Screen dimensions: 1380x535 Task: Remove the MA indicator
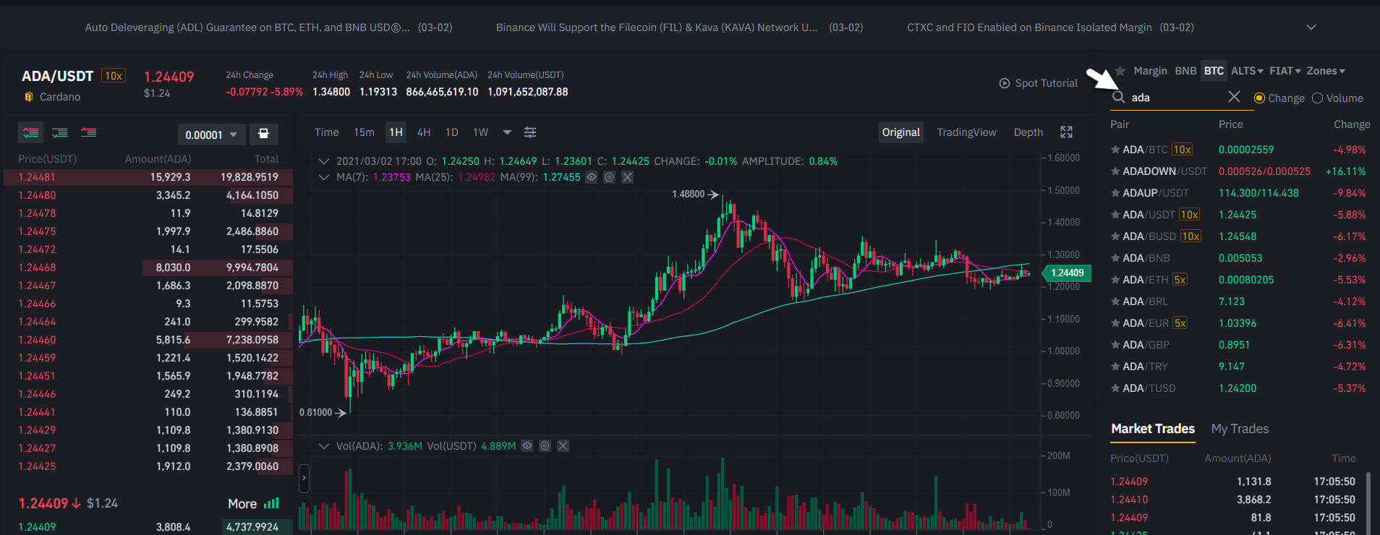point(627,177)
